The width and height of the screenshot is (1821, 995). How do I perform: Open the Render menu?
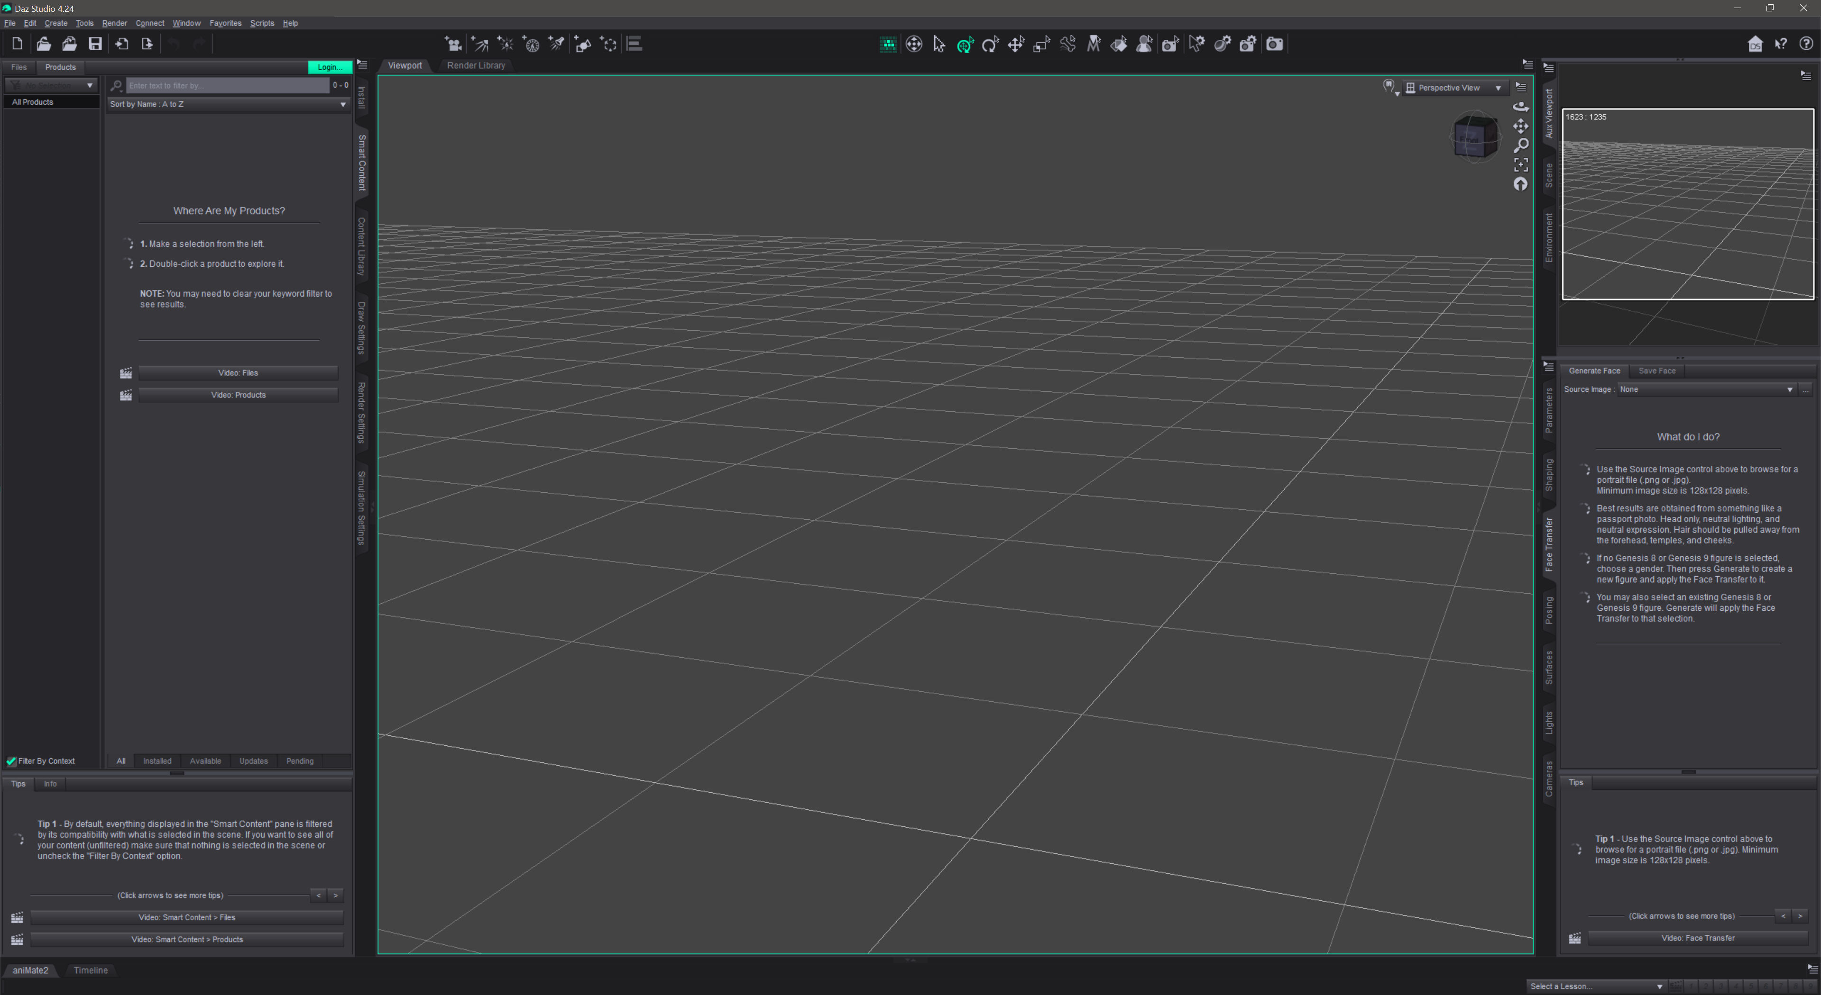[x=114, y=23]
